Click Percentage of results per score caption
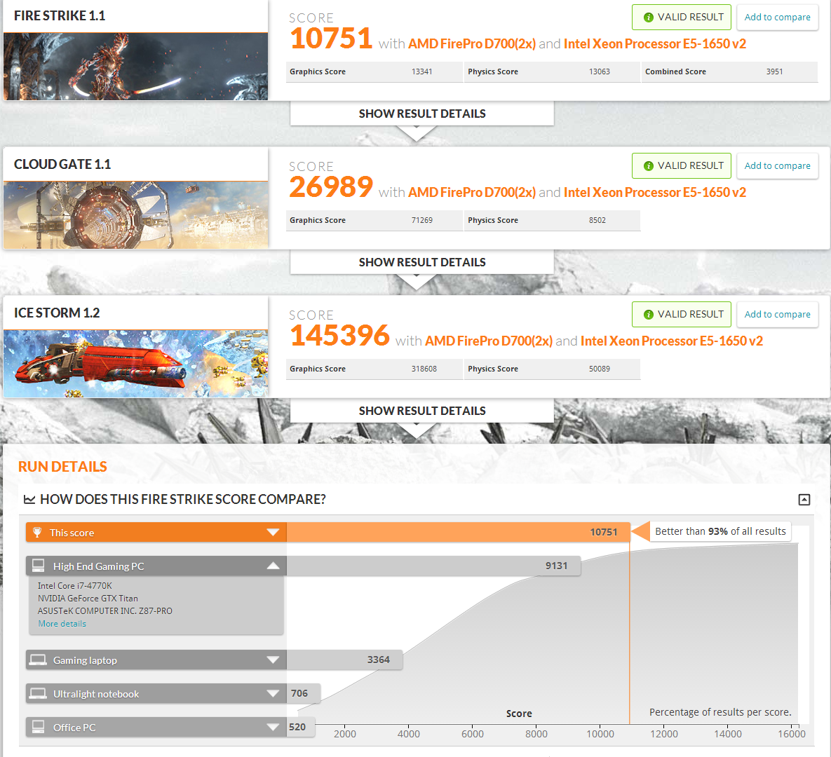The image size is (831, 757). pos(720,713)
